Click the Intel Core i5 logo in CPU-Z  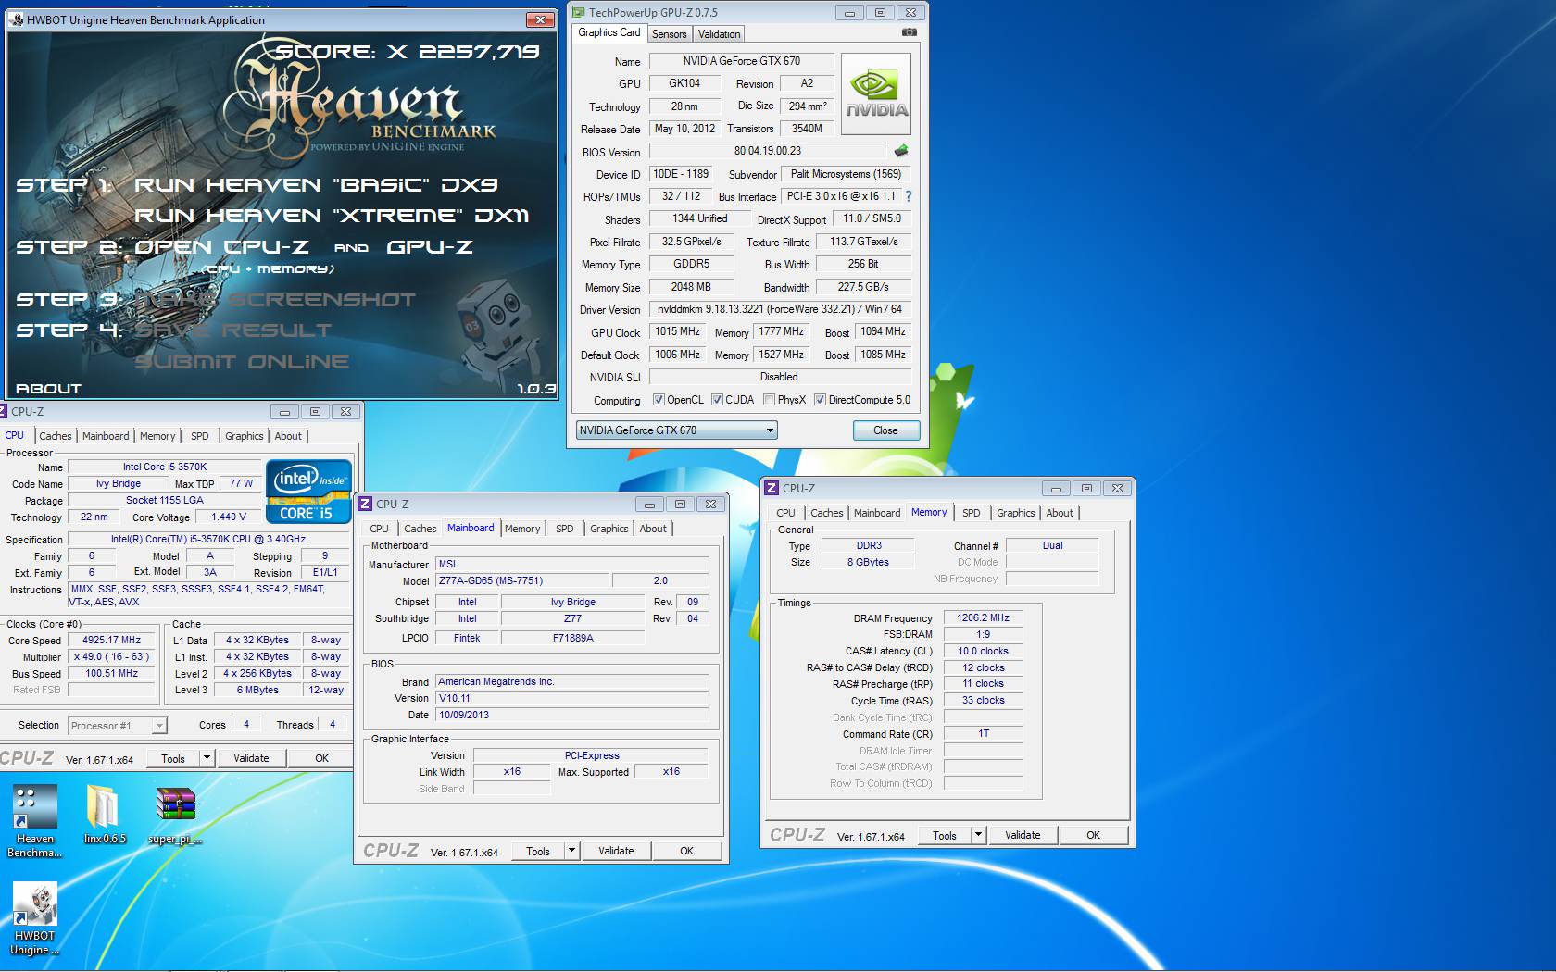point(308,491)
